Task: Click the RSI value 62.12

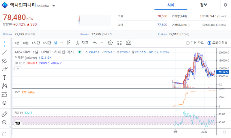Action: click(28, 113)
